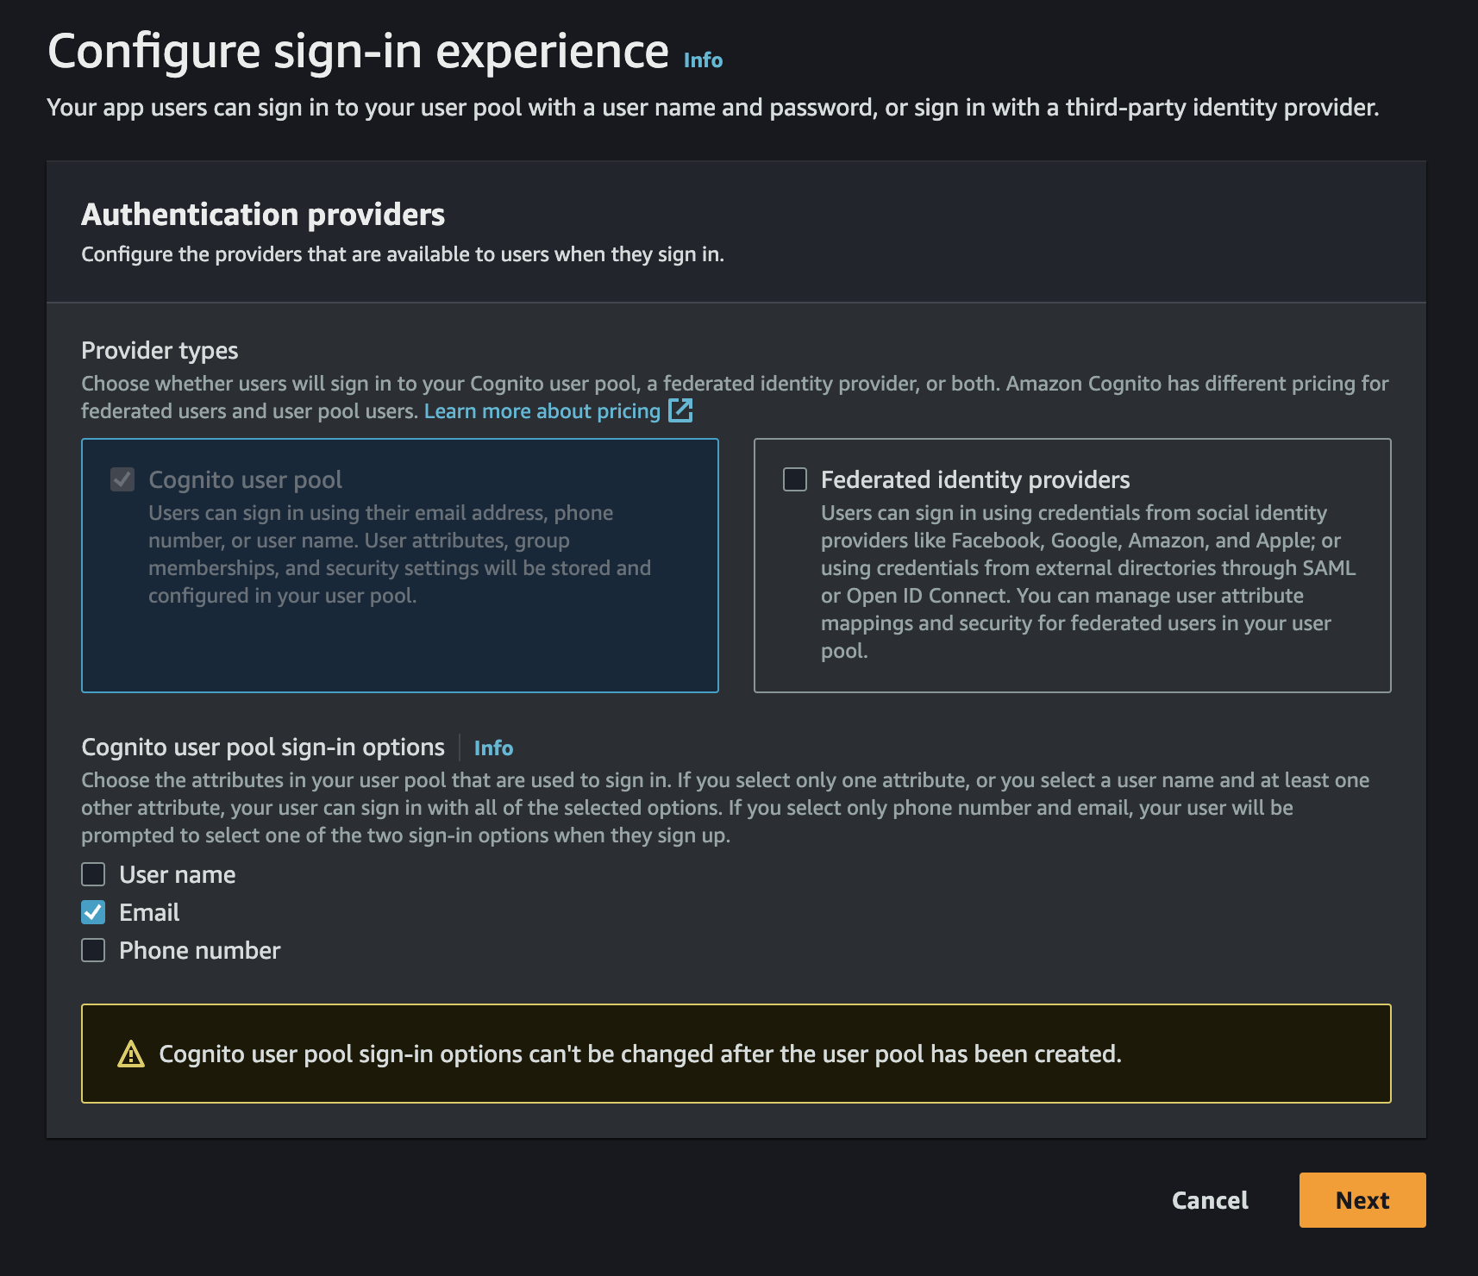
Task: Click the Cancel button
Action: point(1209,1200)
